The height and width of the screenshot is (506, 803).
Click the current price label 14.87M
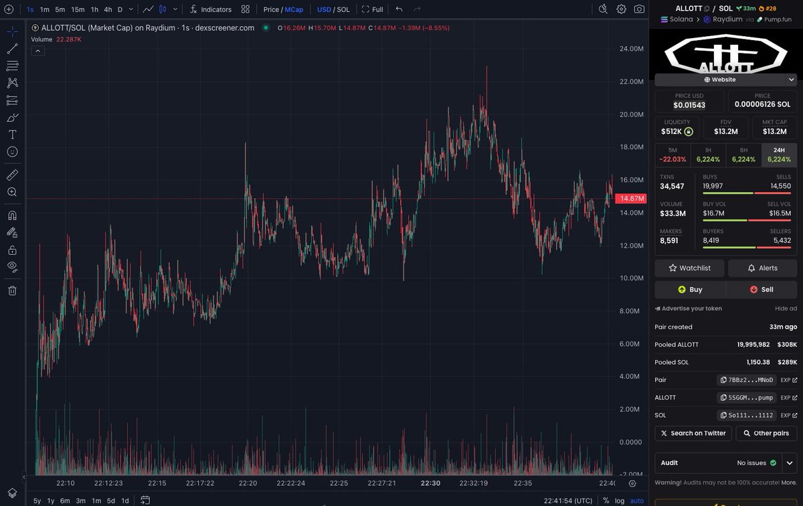tap(632, 199)
